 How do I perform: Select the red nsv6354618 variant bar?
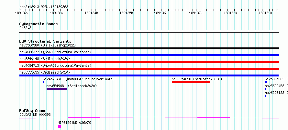[x=191, y=82]
